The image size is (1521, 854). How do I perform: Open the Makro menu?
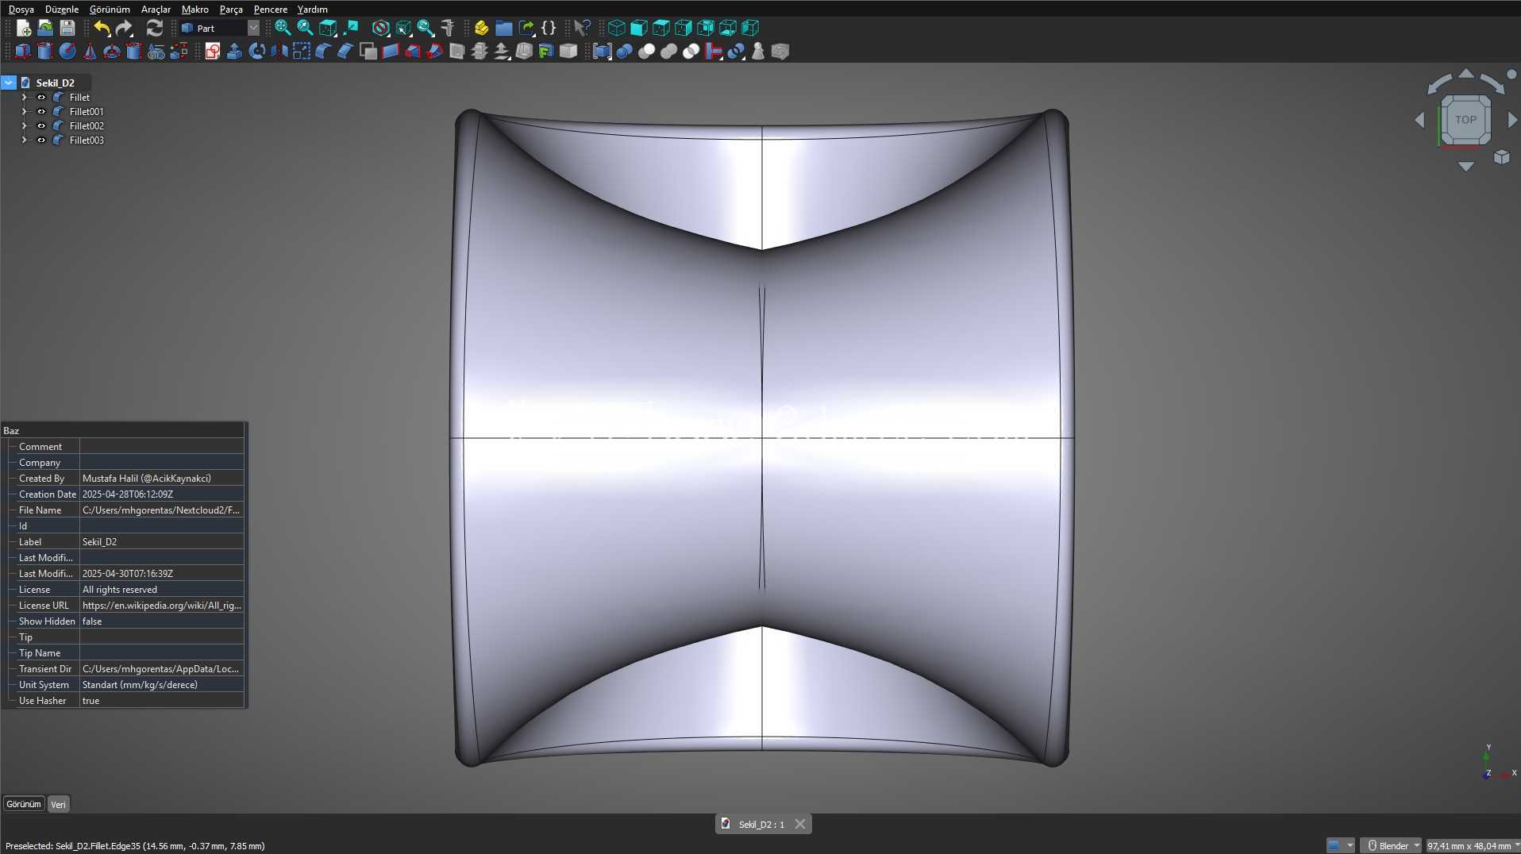click(194, 10)
